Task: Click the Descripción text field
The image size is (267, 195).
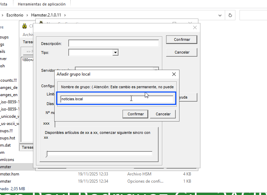Action: click(114, 43)
